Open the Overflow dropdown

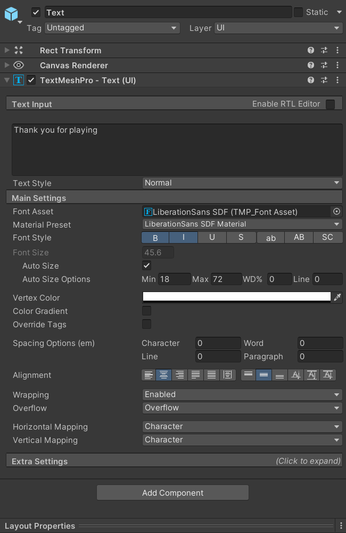click(x=242, y=408)
